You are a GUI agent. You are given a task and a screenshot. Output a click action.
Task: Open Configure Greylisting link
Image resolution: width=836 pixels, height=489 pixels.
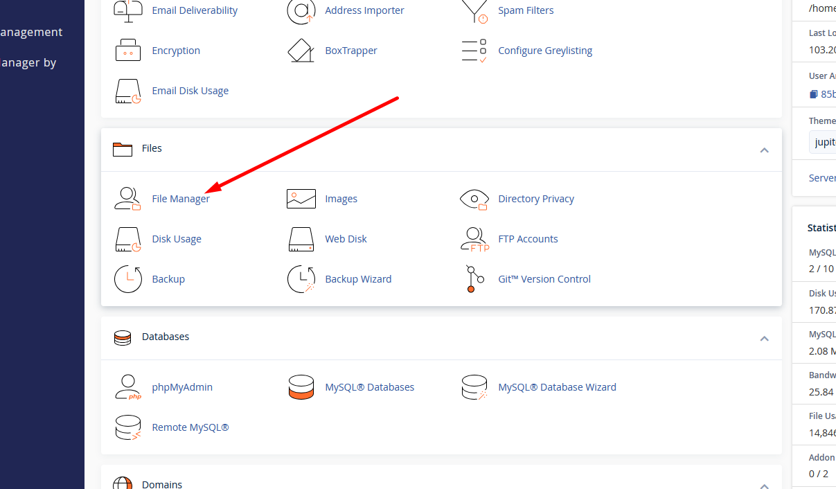pyautogui.click(x=545, y=51)
